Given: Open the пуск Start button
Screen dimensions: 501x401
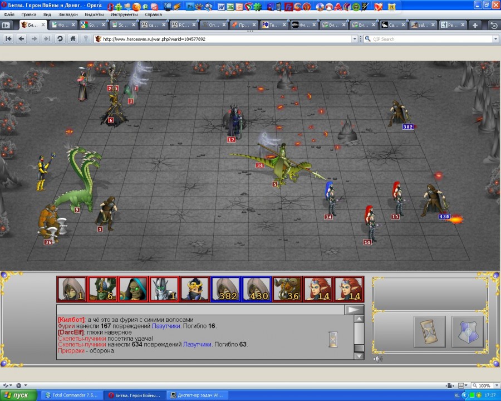Looking at the screenshot, I should 18,395.
